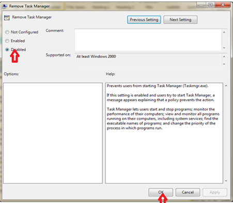The width and height of the screenshot is (233, 203).
Task: Click the Help pane scroll-down arrow
Action: coord(226,181)
